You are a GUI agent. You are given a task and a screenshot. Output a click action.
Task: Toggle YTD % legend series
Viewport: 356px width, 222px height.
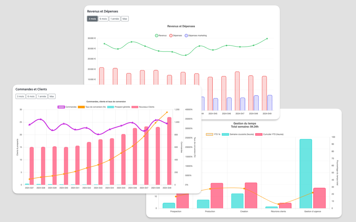click(213, 134)
